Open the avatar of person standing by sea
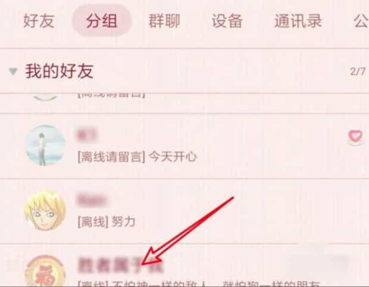Screen dimensions: 369x287 (x=45, y=145)
